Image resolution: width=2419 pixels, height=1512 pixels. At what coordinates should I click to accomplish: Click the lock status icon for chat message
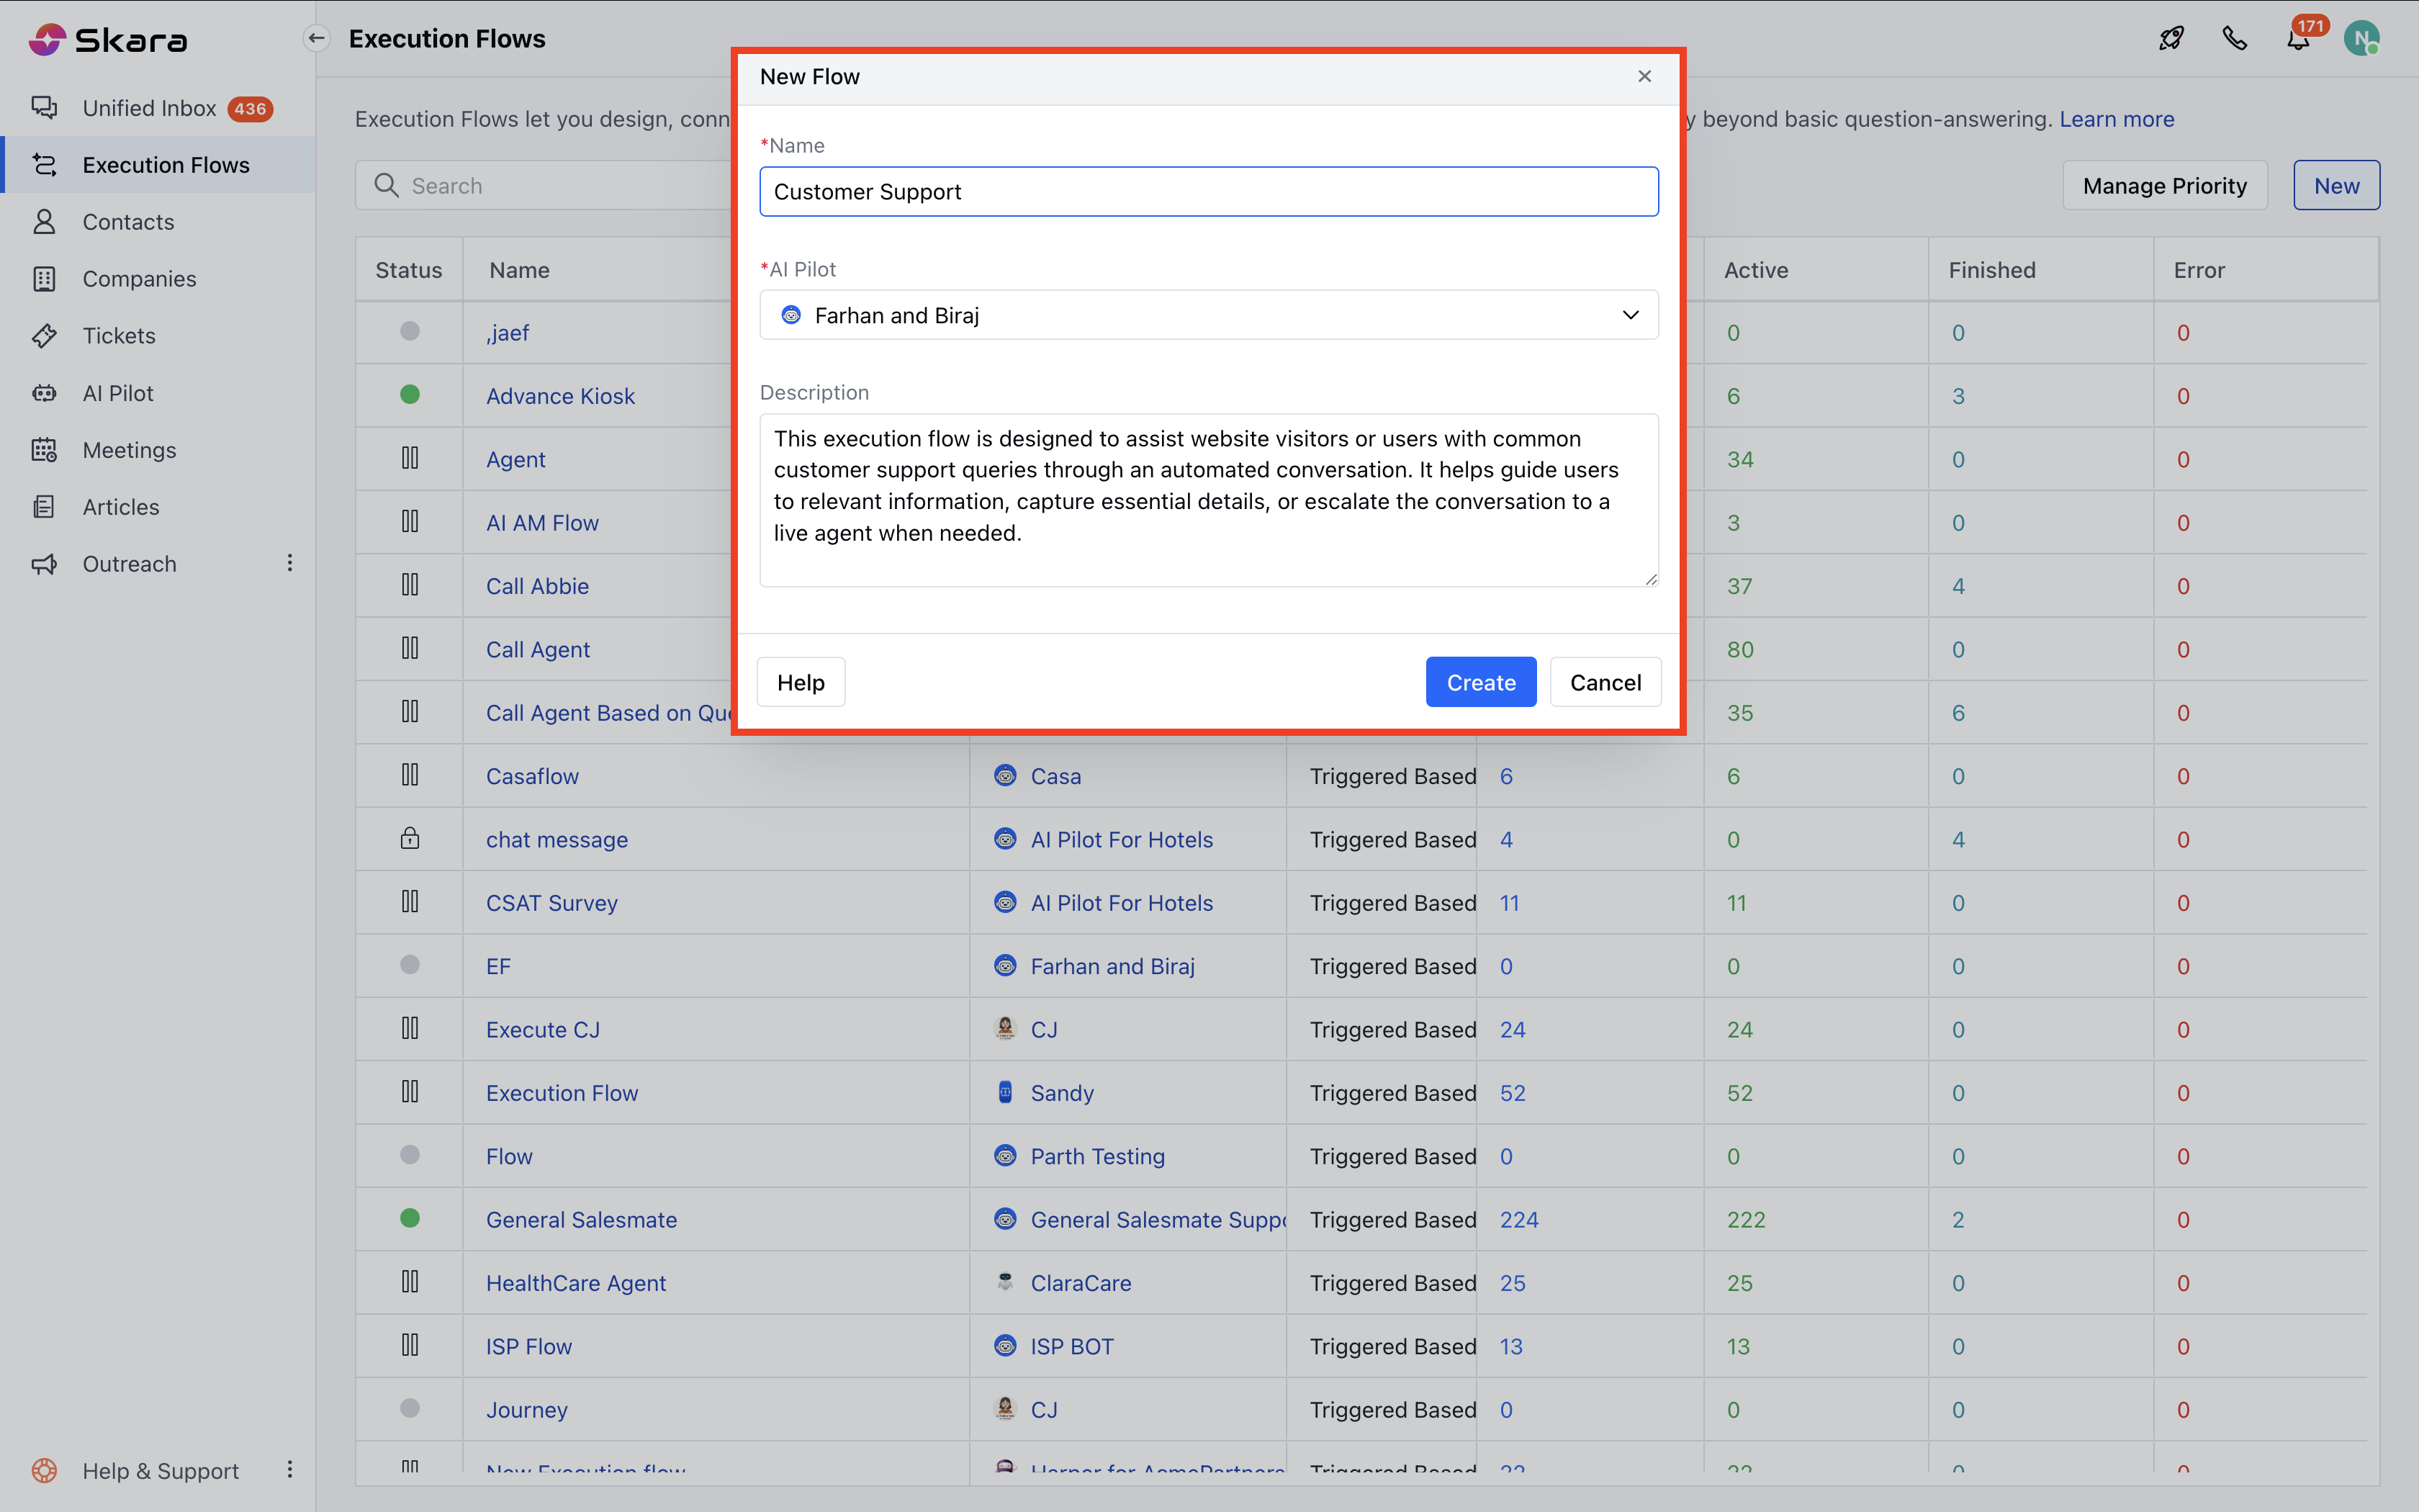tap(410, 838)
